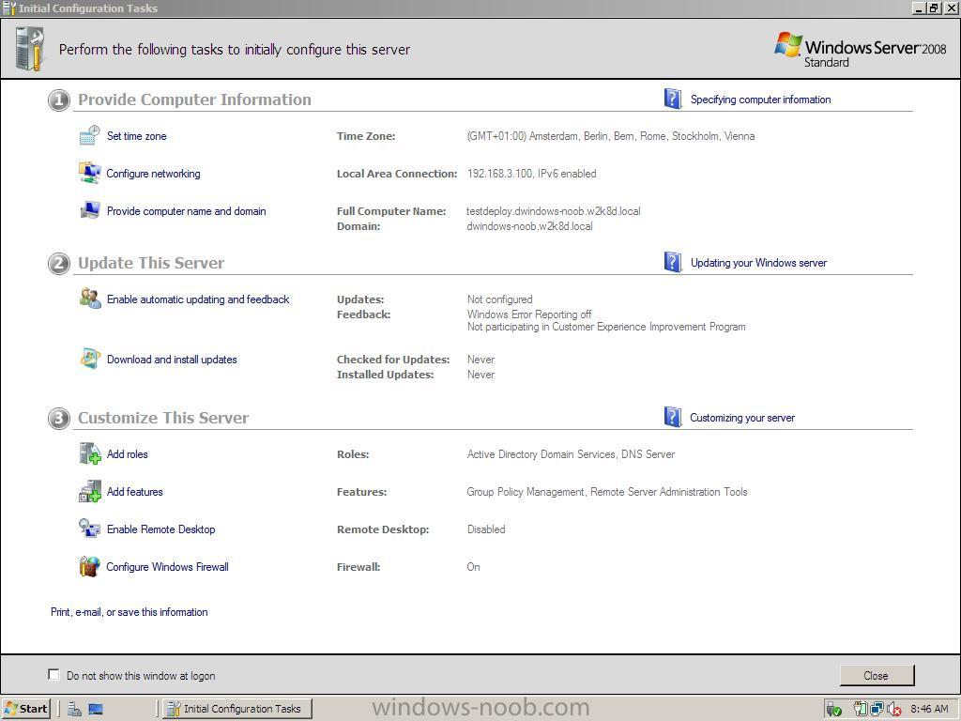Open Download and install updates link
This screenshot has width=961, height=721.
click(x=172, y=360)
